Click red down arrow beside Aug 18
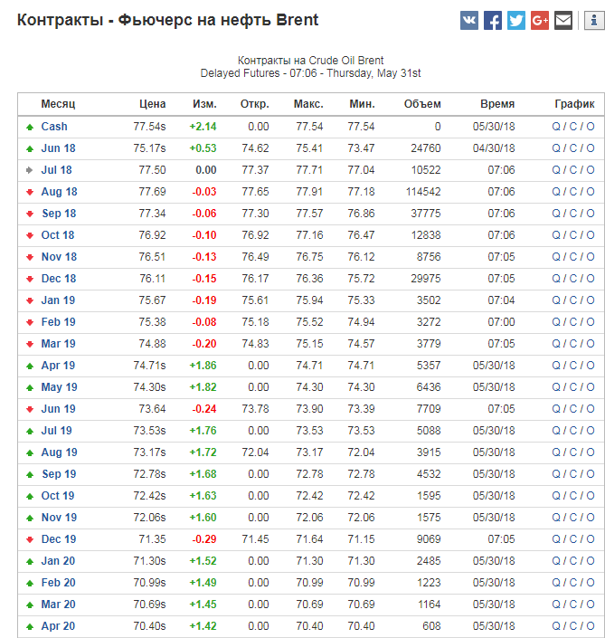This screenshot has width=605, height=638. [30, 192]
